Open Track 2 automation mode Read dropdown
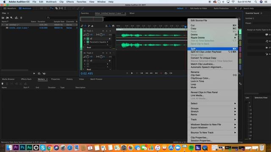Image resolution: width=271 pixels, height=152 pixels. click(98, 69)
